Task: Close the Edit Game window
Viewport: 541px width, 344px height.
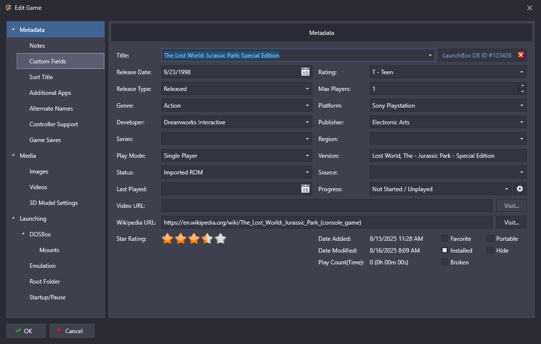Action: tap(529, 7)
